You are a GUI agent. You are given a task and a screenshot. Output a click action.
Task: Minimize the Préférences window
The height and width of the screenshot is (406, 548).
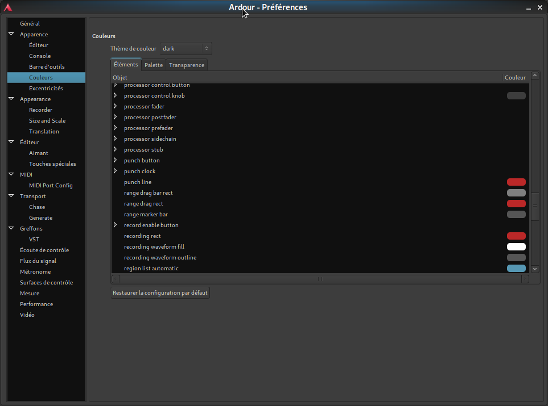click(529, 8)
